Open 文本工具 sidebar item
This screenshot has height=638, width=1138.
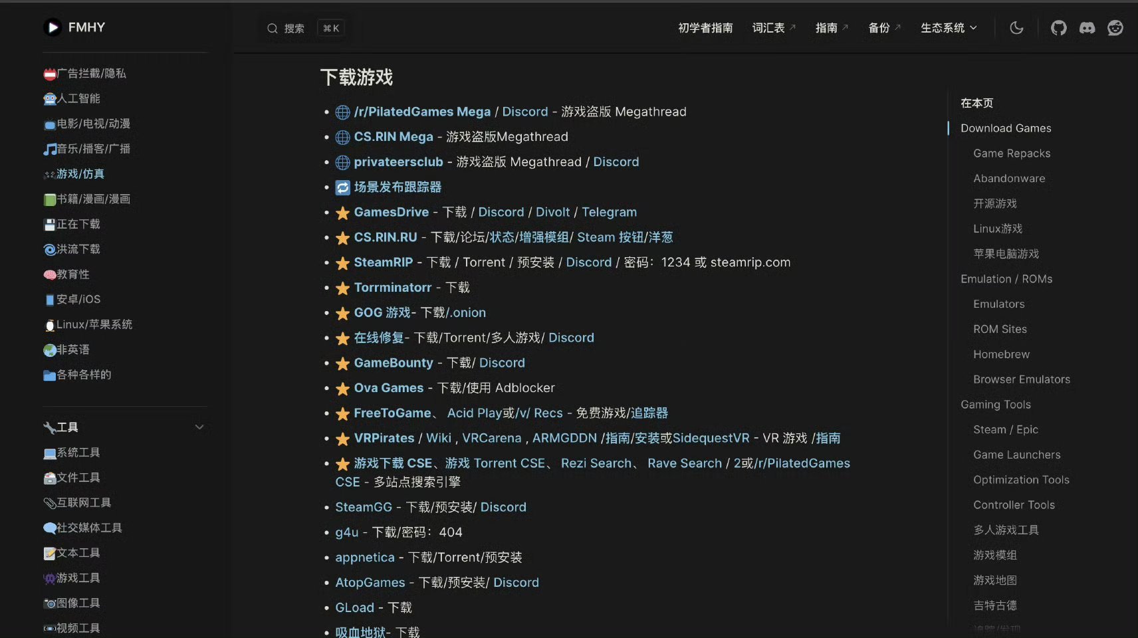point(72,554)
